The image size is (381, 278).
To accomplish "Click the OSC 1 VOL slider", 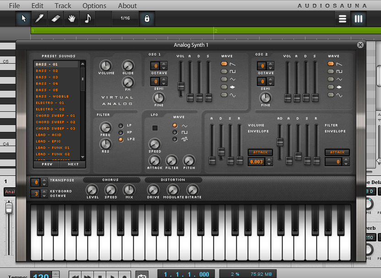I will click(181, 86).
